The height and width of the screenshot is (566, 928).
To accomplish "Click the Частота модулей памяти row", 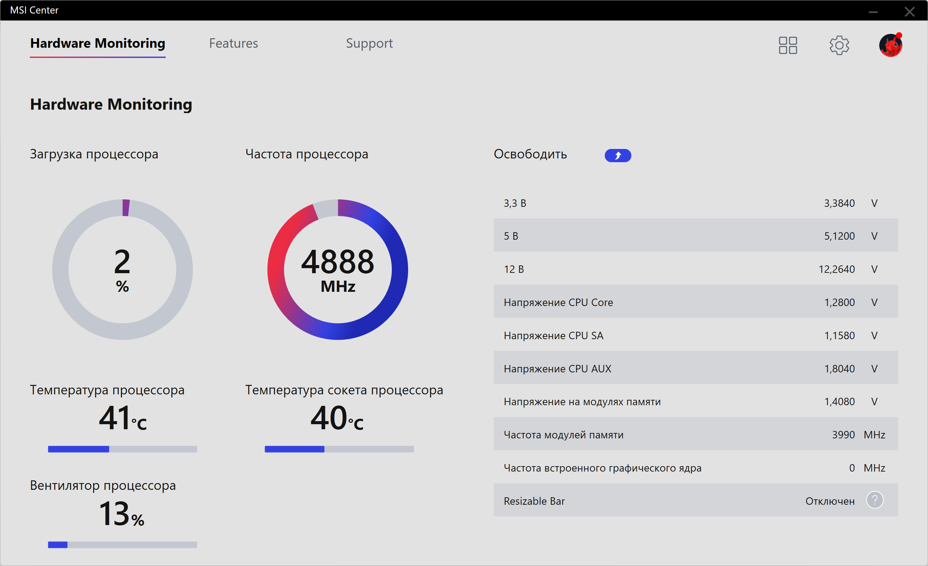I will [x=695, y=434].
